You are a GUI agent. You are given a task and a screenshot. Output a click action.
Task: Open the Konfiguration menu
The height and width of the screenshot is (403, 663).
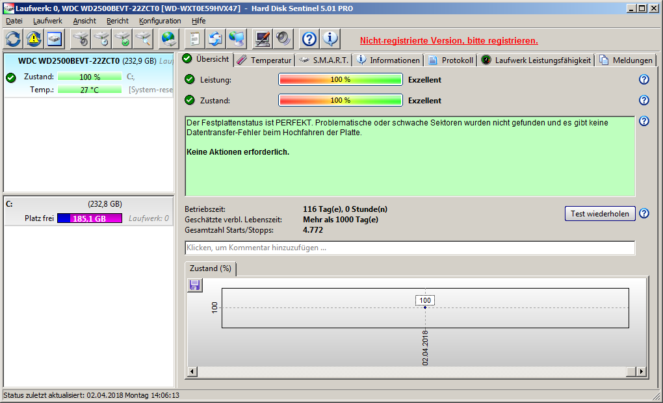coord(160,21)
